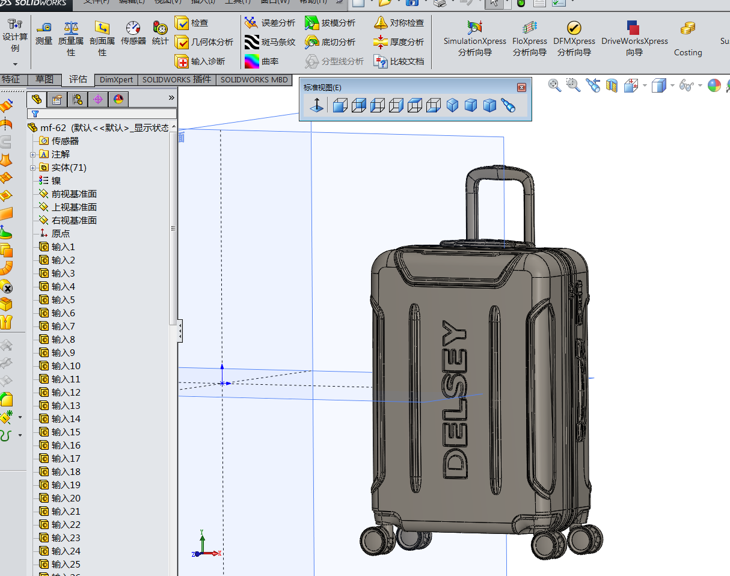Screen dimensions: 730x576
Task: Collapse the feature tree panel handle
Action: [x=180, y=331]
